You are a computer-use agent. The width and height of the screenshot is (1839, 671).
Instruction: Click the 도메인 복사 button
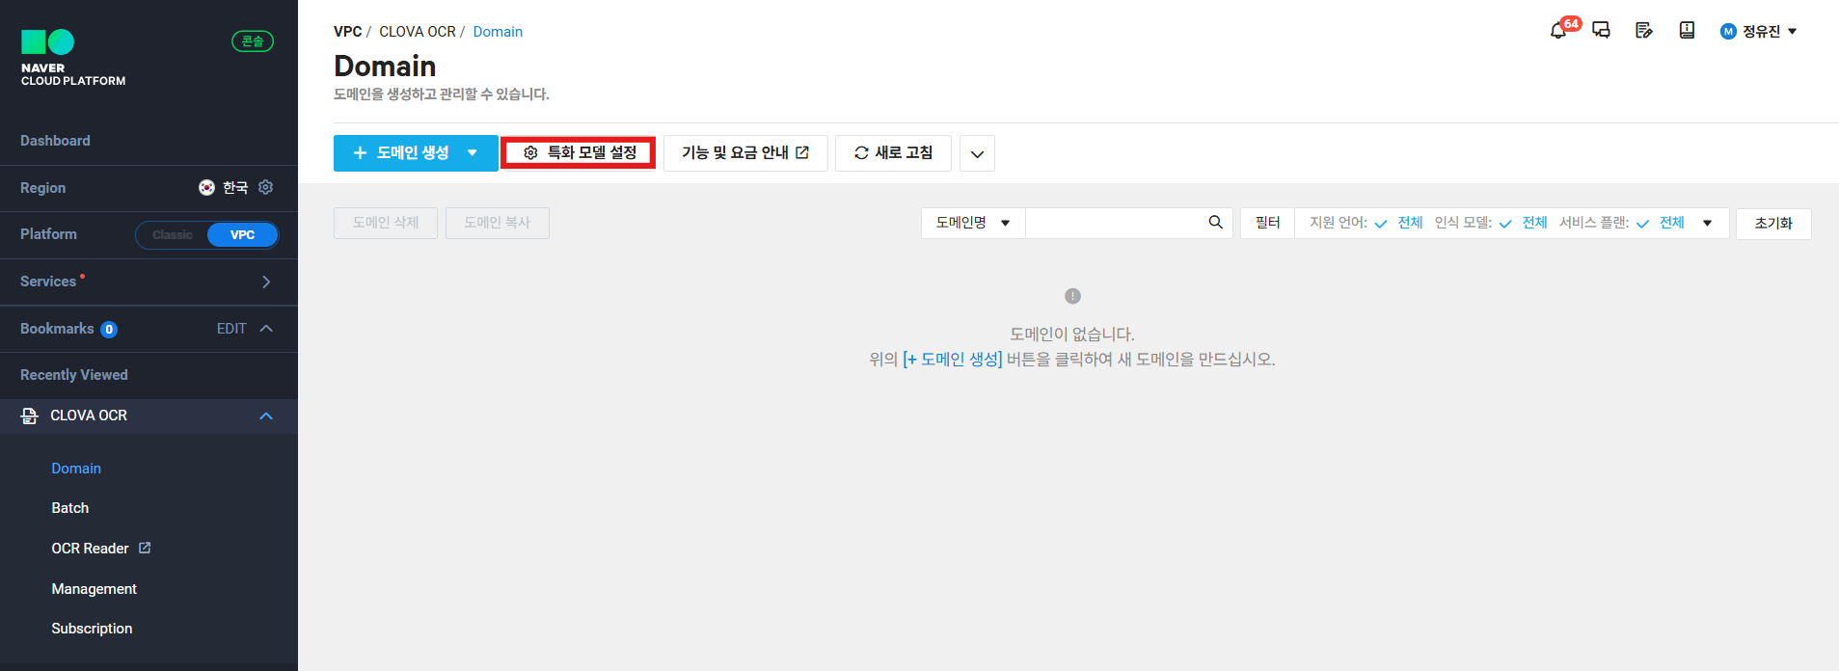[498, 223]
